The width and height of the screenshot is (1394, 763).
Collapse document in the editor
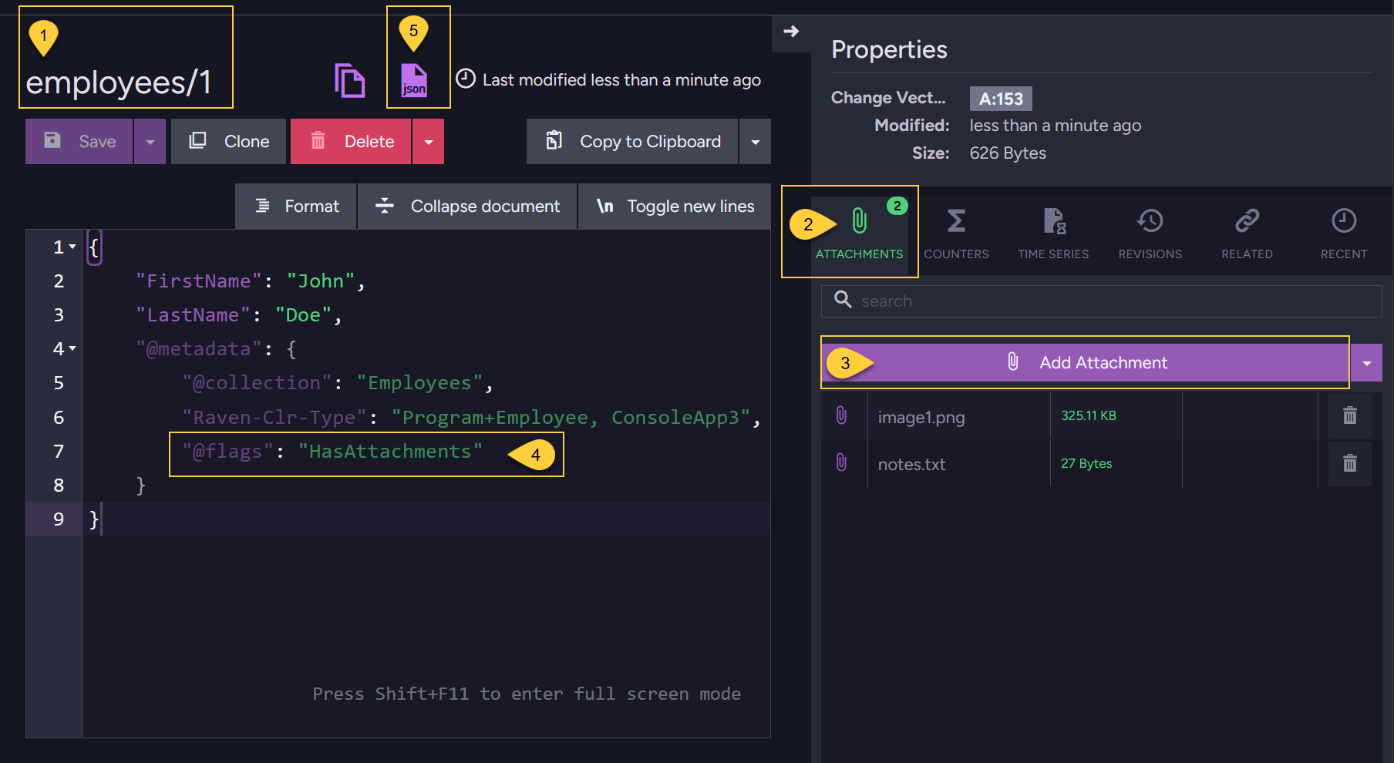[x=467, y=207]
